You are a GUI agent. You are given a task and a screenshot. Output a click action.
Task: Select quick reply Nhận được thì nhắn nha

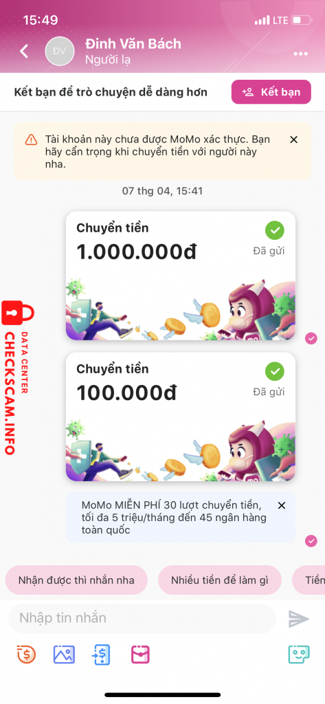[76, 580]
